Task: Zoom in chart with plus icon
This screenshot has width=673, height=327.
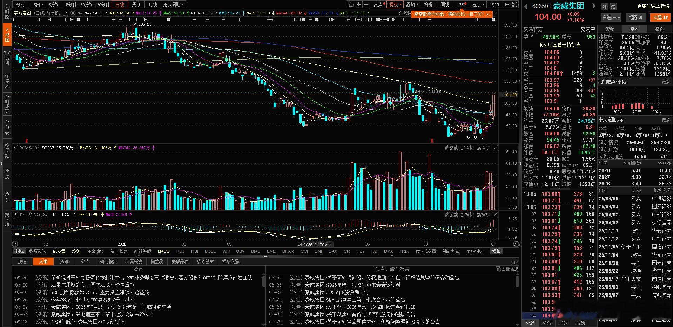Action: pyautogui.click(x=358, y=5)
